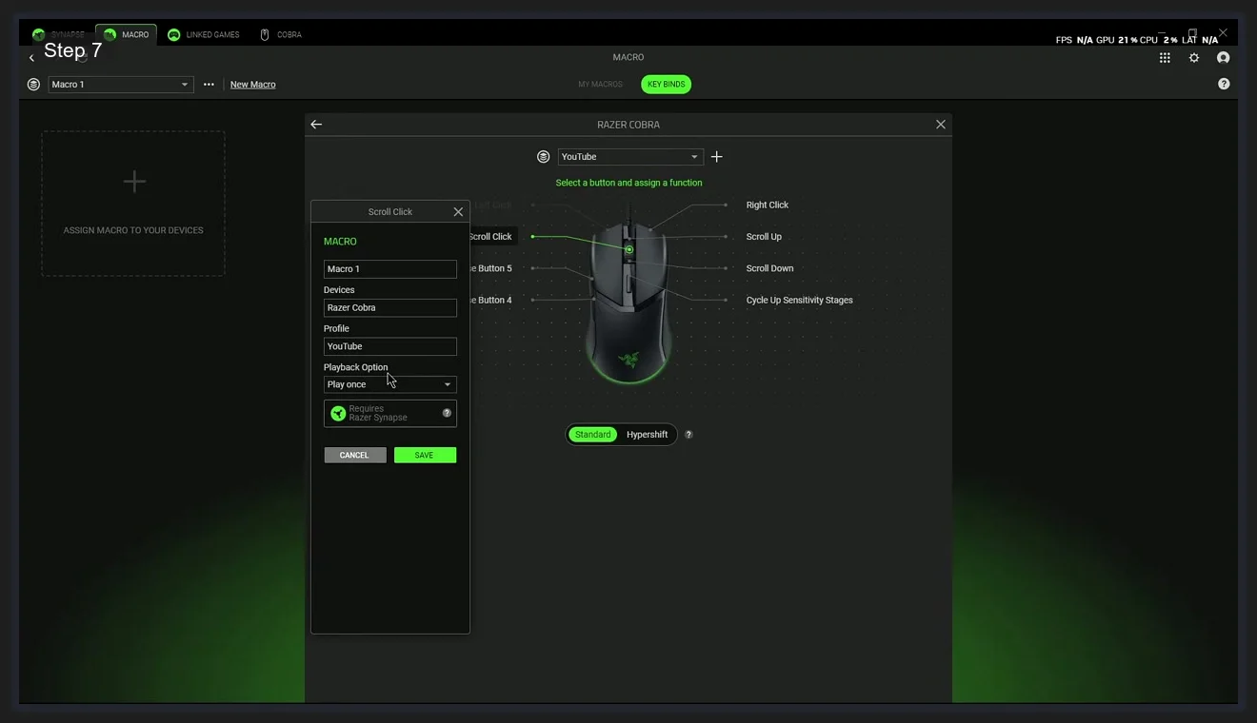Open the My Macros tab
Screen dimensions: 1257x723
click(600, 84)
